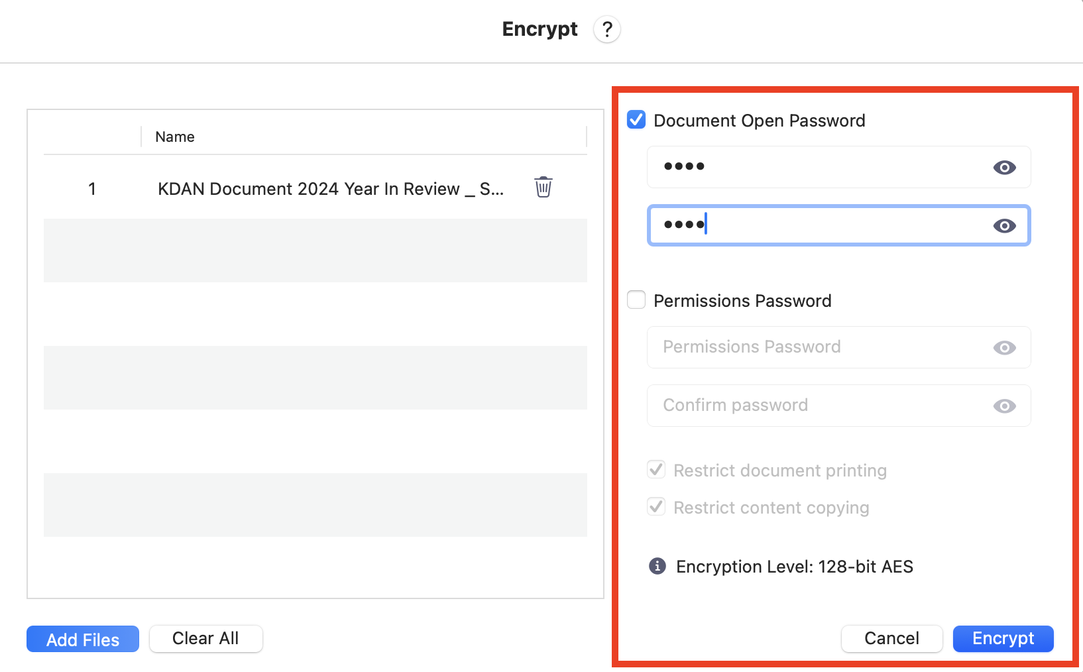Cancel the encryption dialog
The height and width of the screenshot is (672, 1083).
[x=891, y=638]
